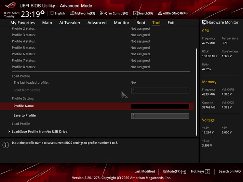
Task: Click the 5.000 V voltage value
Action: 227,132
